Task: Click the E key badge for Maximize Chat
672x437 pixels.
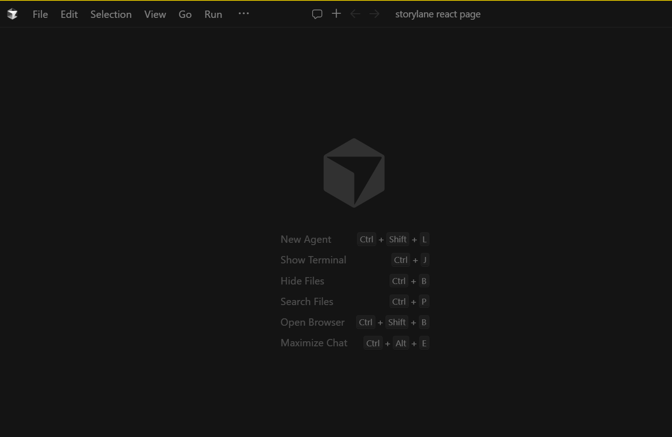Action: 424,344
